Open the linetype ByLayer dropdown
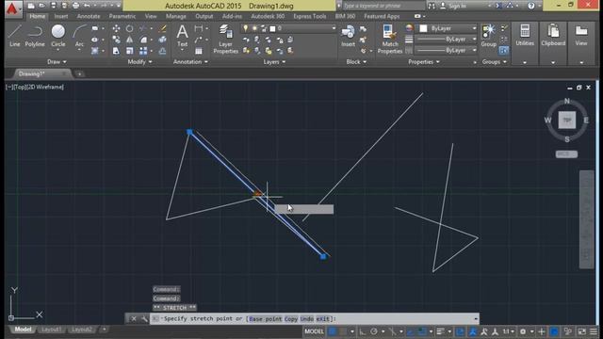603x339 pixels. [x=446, y=50]
